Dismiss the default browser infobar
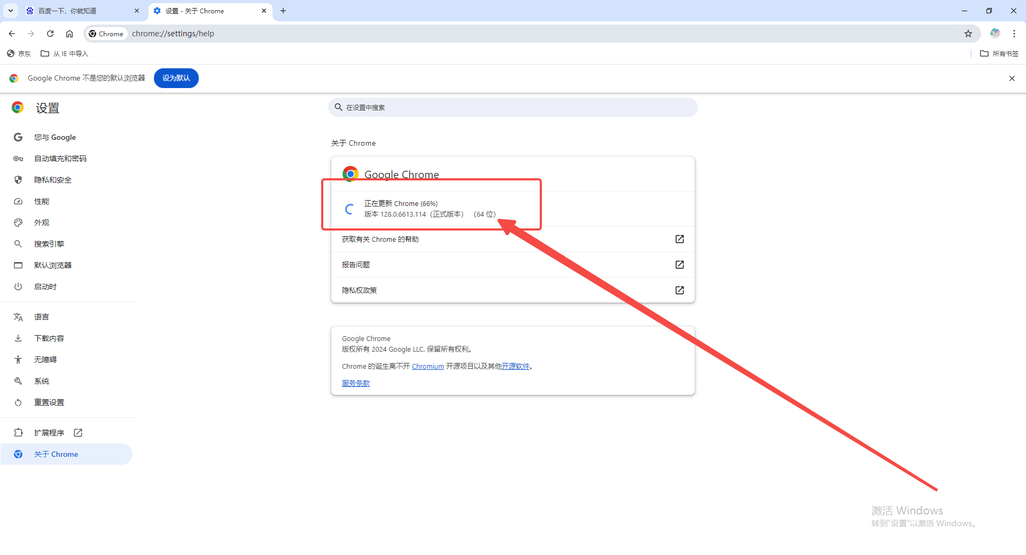The width and height of the screenshot is (1026, 555). point(1012,78)
